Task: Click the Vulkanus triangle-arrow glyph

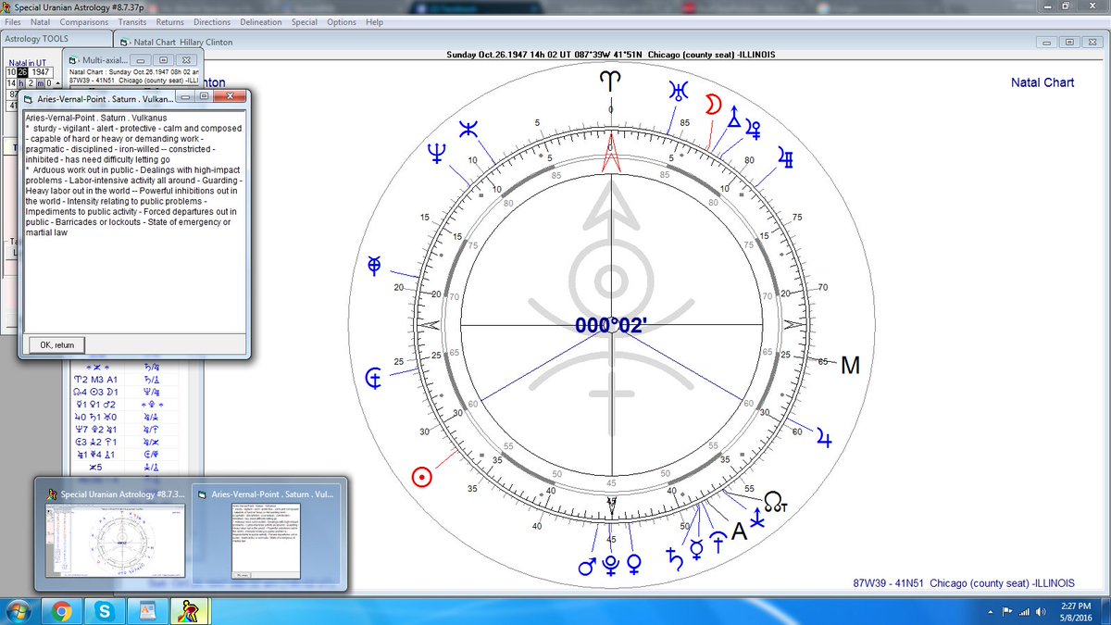Action: pyautogui.click(x=735, y=116)
